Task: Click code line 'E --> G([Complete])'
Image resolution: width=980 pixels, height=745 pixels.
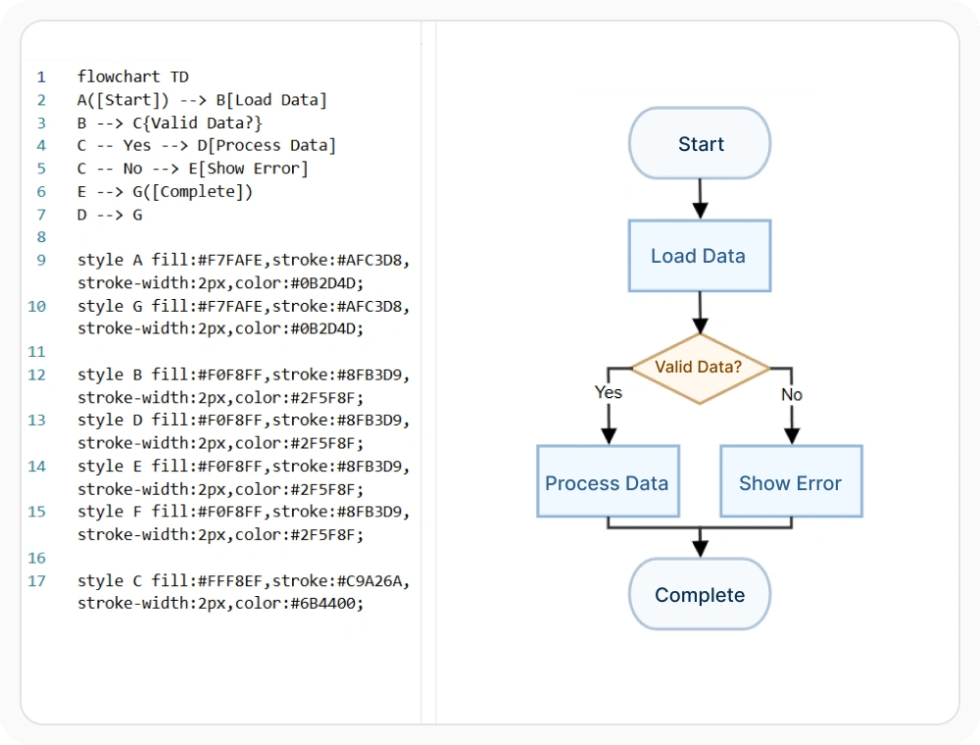Action: pos(165,192)
